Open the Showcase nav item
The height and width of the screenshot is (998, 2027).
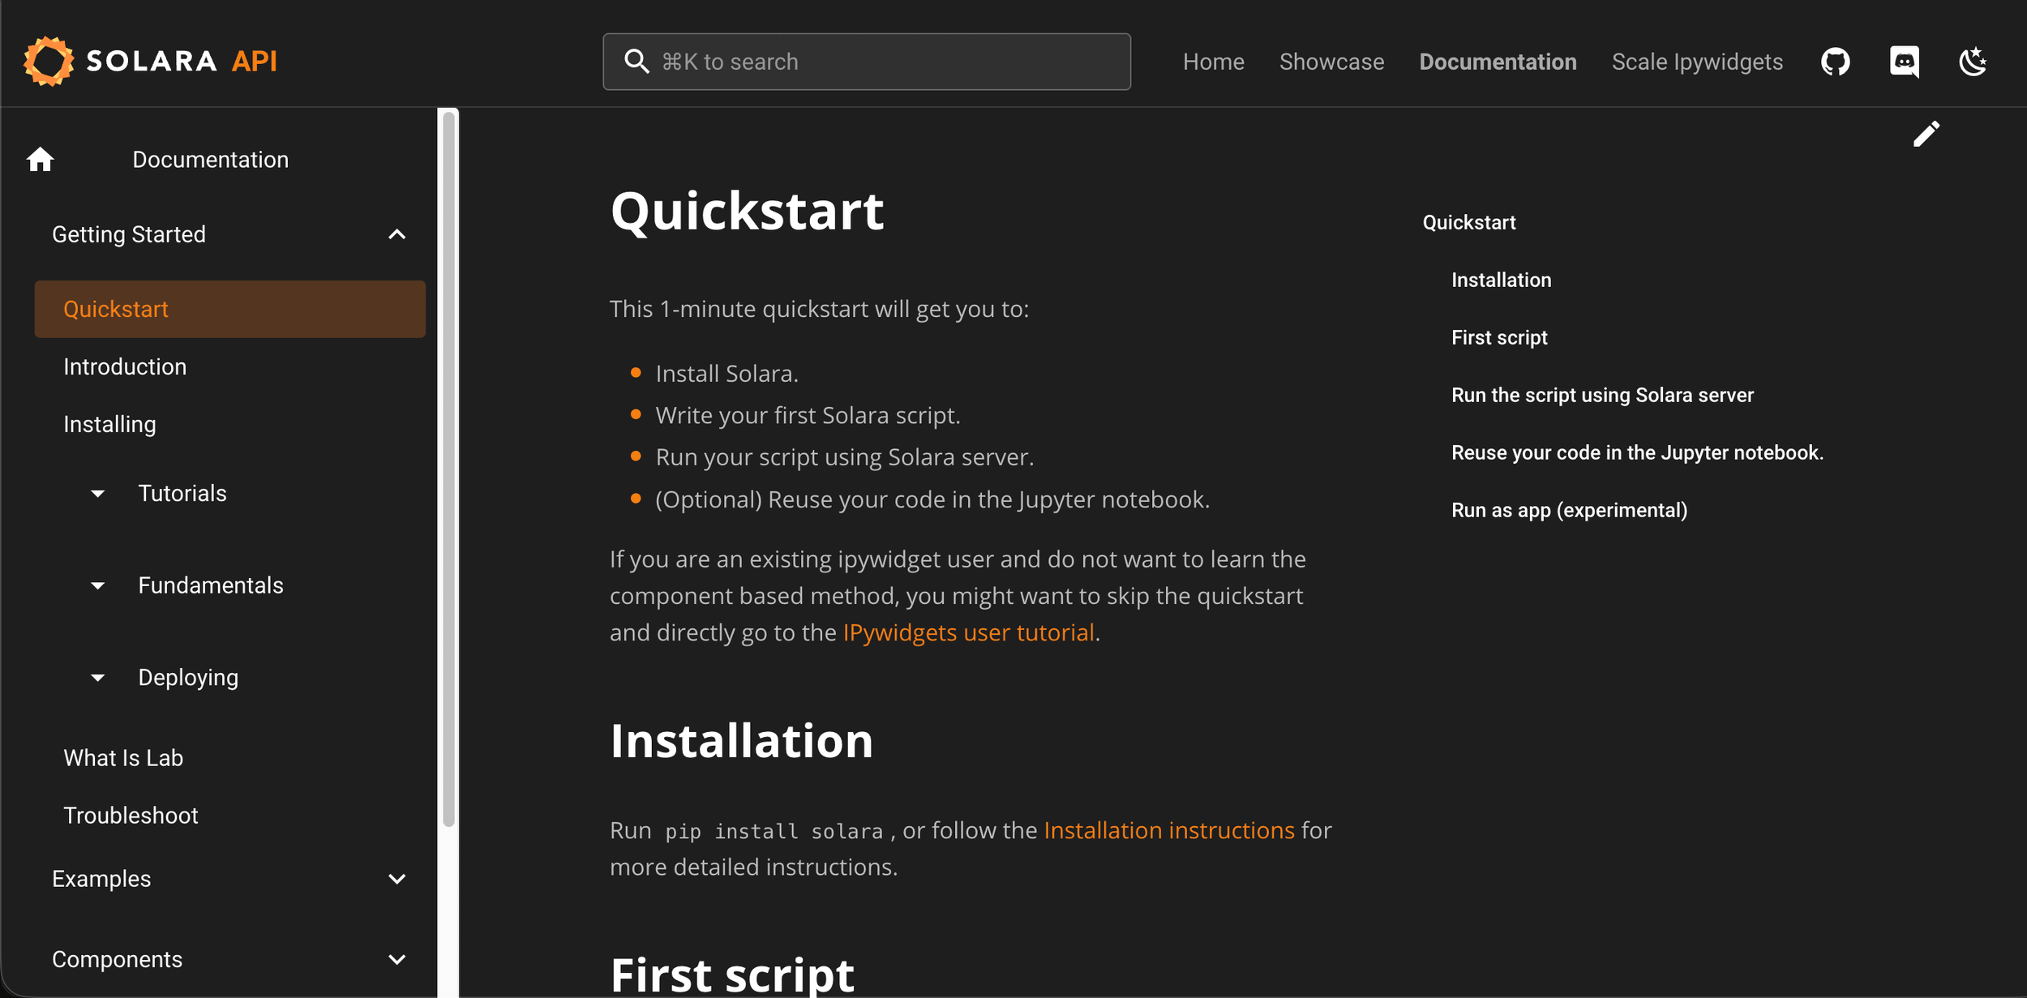pyautogui.click(x=1331, y=62)
